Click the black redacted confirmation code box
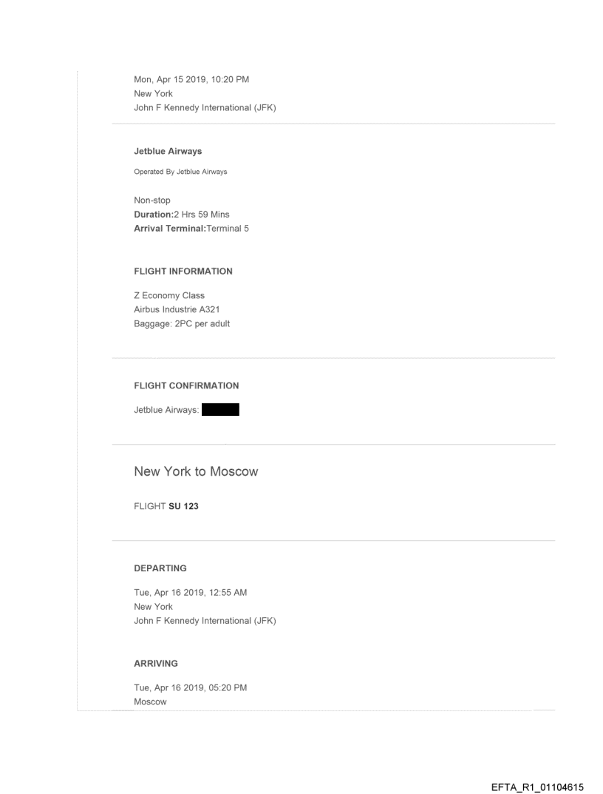This screenshot has height=794, width=603. tap(221, 409)
